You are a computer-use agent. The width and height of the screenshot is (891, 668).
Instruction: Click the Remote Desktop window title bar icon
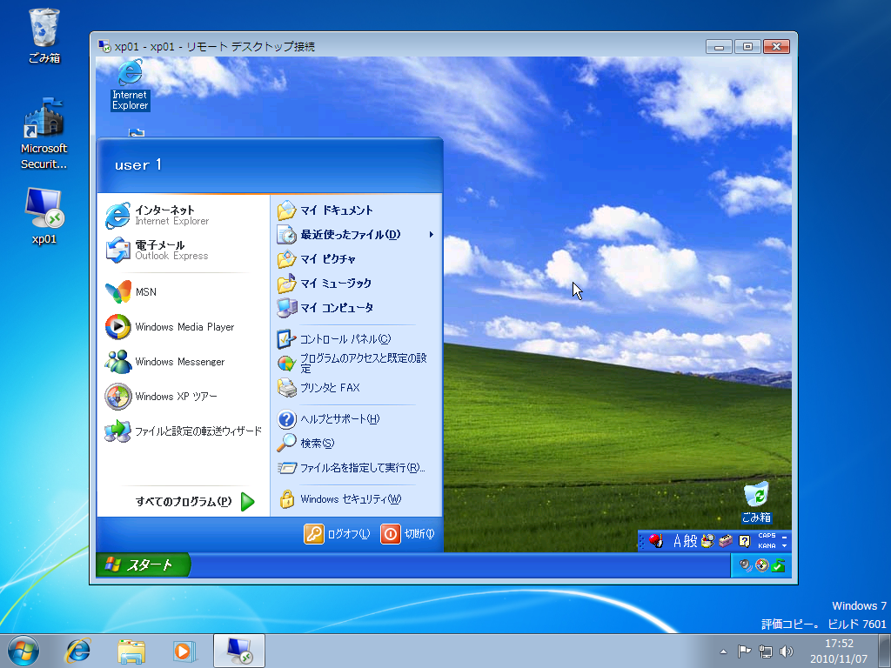tap(104, 46)
